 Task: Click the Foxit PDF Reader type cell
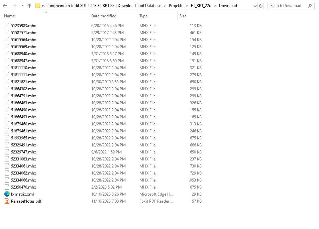156,201
